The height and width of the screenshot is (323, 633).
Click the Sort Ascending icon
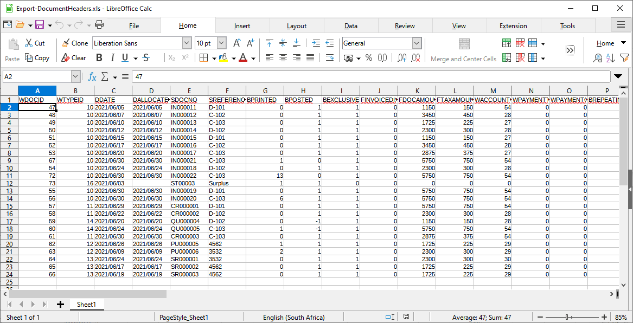(x=610, y=57)
